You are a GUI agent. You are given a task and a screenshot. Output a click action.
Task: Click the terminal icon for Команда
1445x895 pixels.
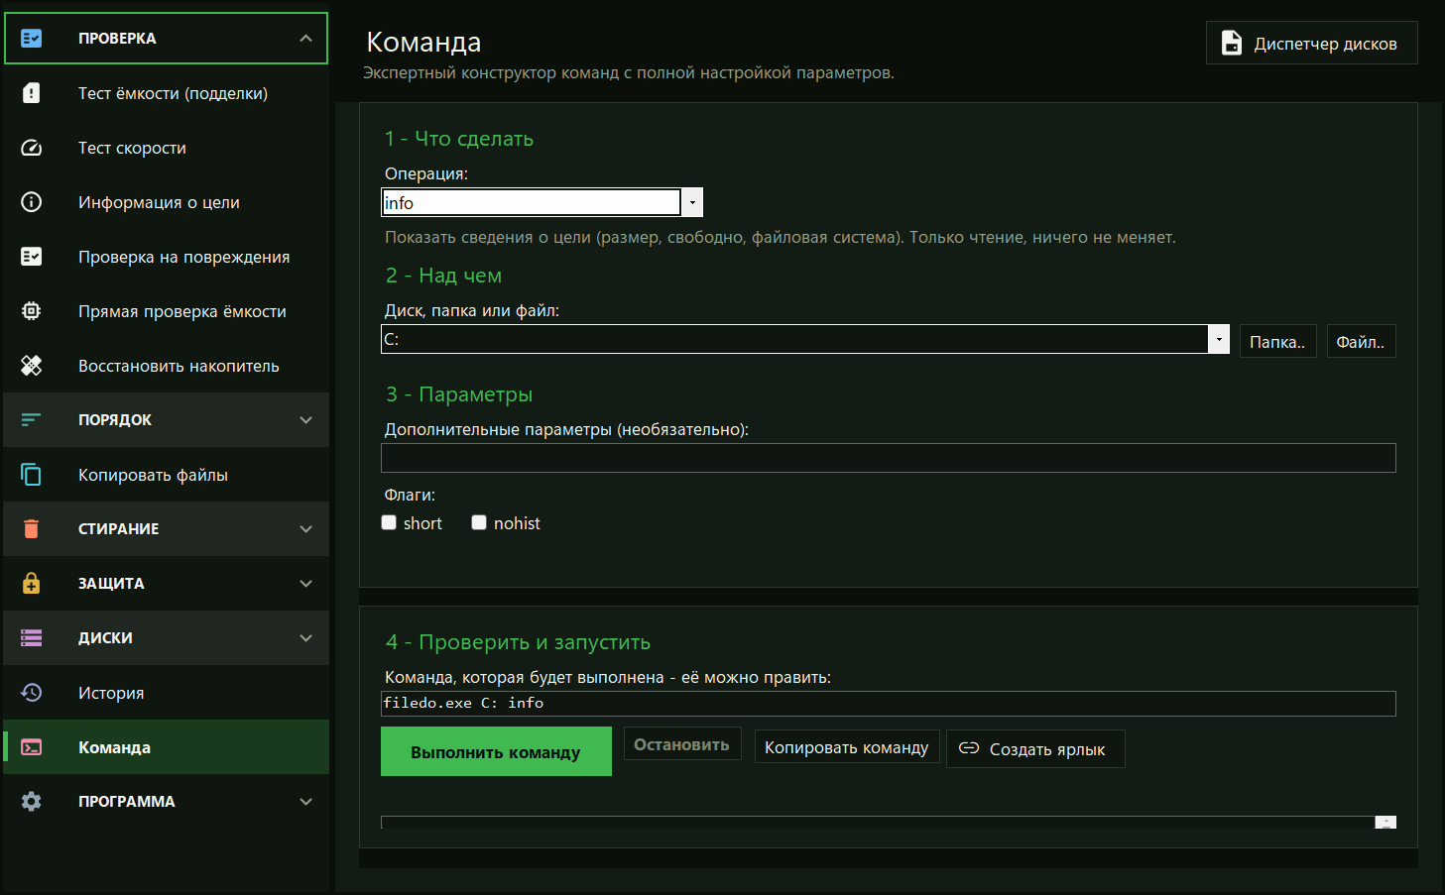(x=32, y=747)
